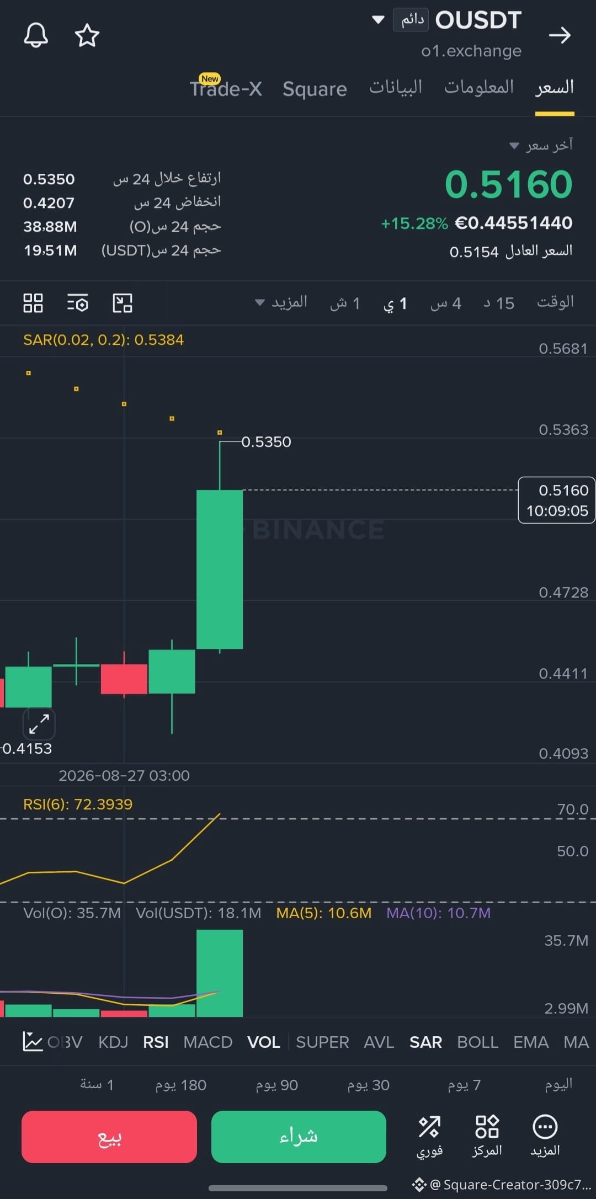596x1199 pixels.
Task: Open the chart indicator settings icon
Action: click(x=78, y=303)
